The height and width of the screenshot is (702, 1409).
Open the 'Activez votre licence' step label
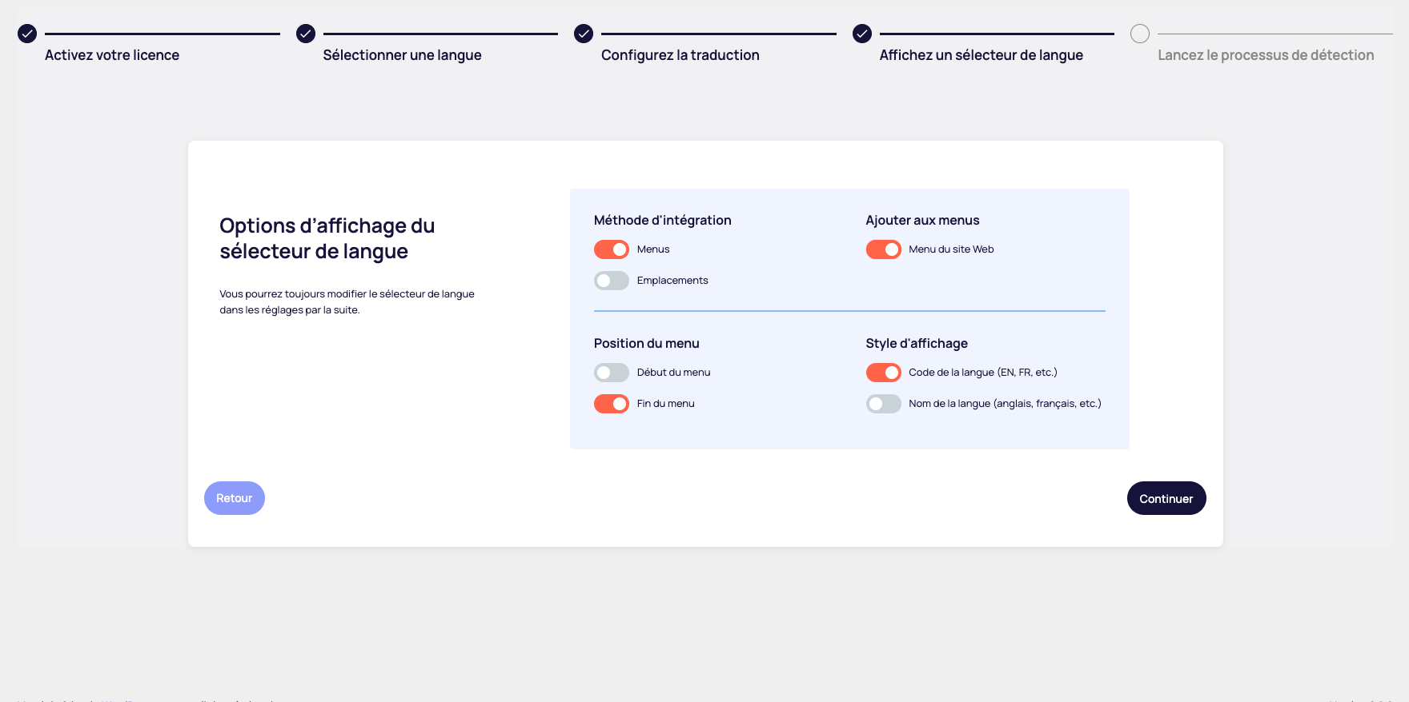pos(112,55)
